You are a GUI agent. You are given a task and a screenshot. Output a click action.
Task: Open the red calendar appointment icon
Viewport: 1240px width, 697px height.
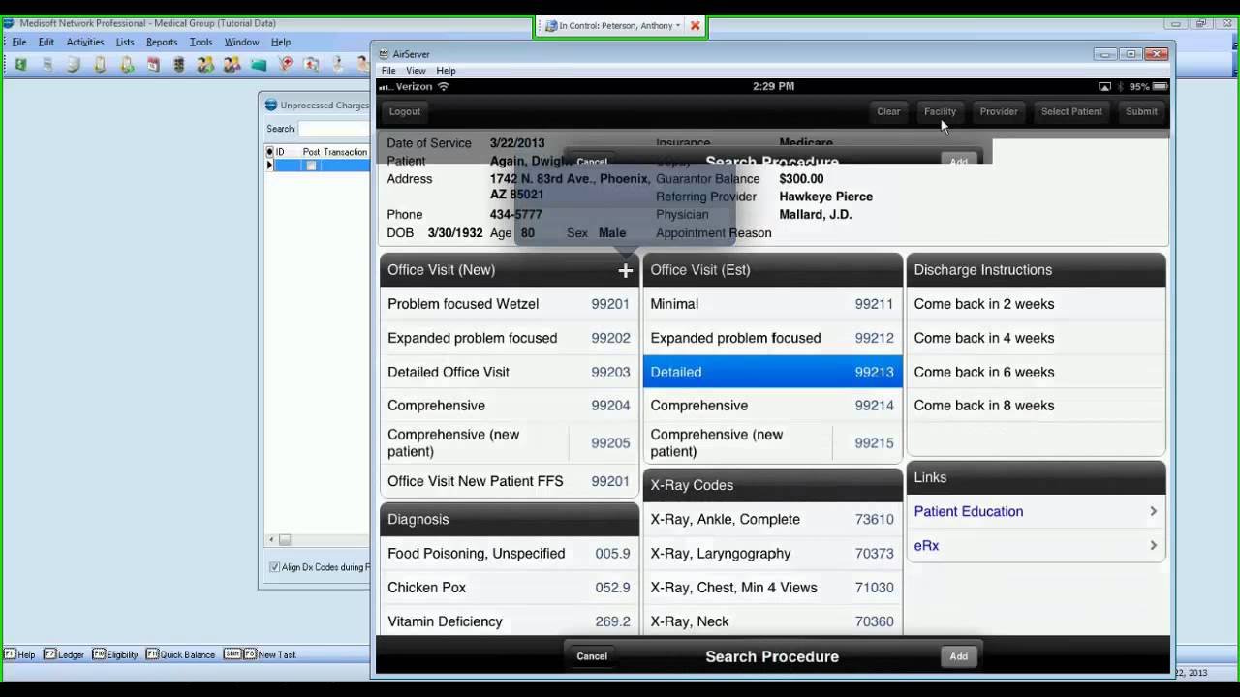[x=153, y=65]
